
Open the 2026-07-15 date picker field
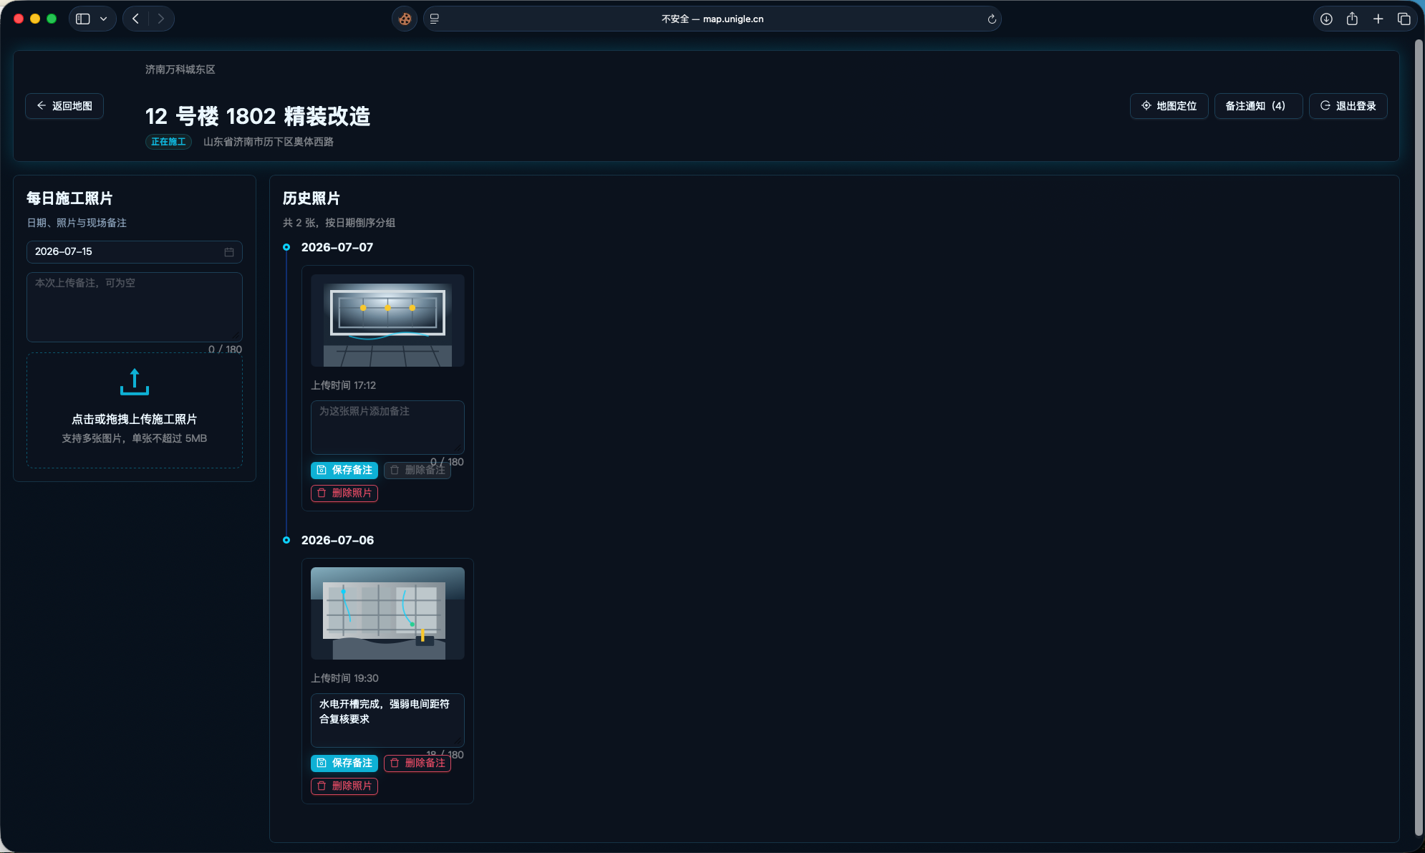(x=135, y=252)
